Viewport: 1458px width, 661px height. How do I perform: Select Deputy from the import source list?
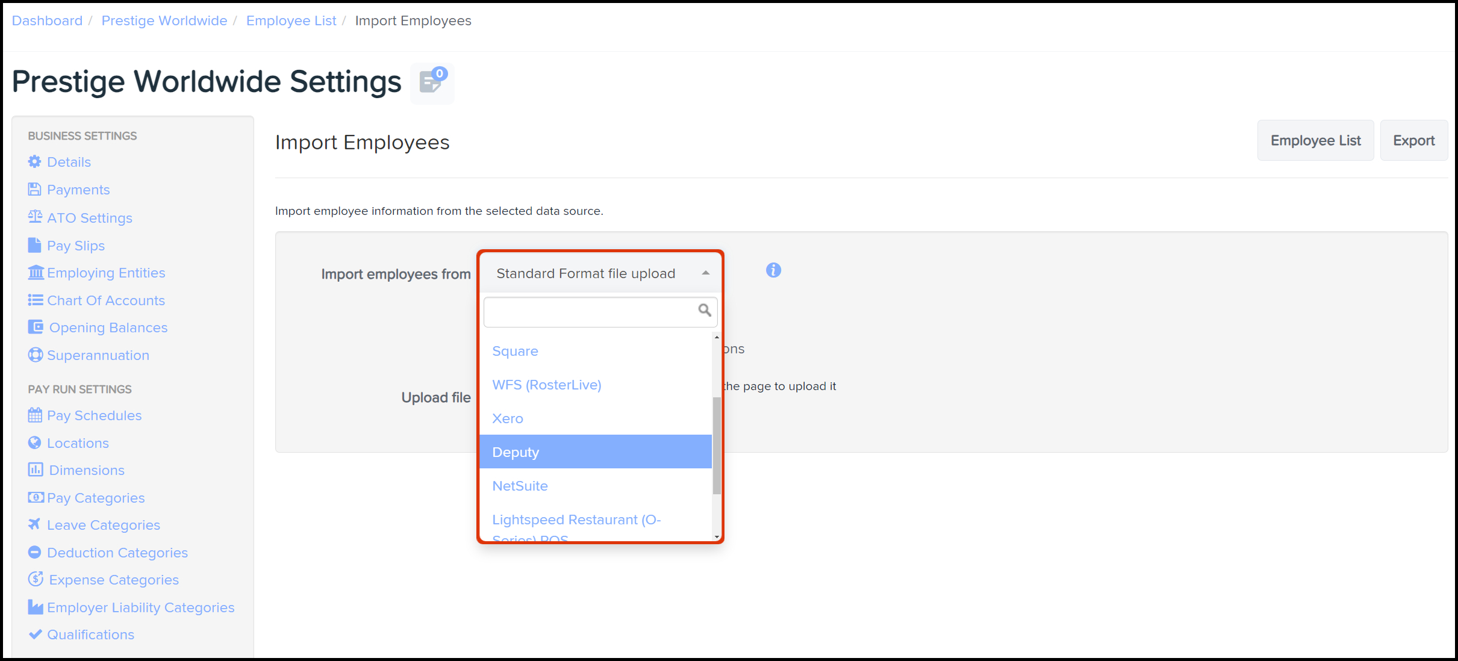516,452
